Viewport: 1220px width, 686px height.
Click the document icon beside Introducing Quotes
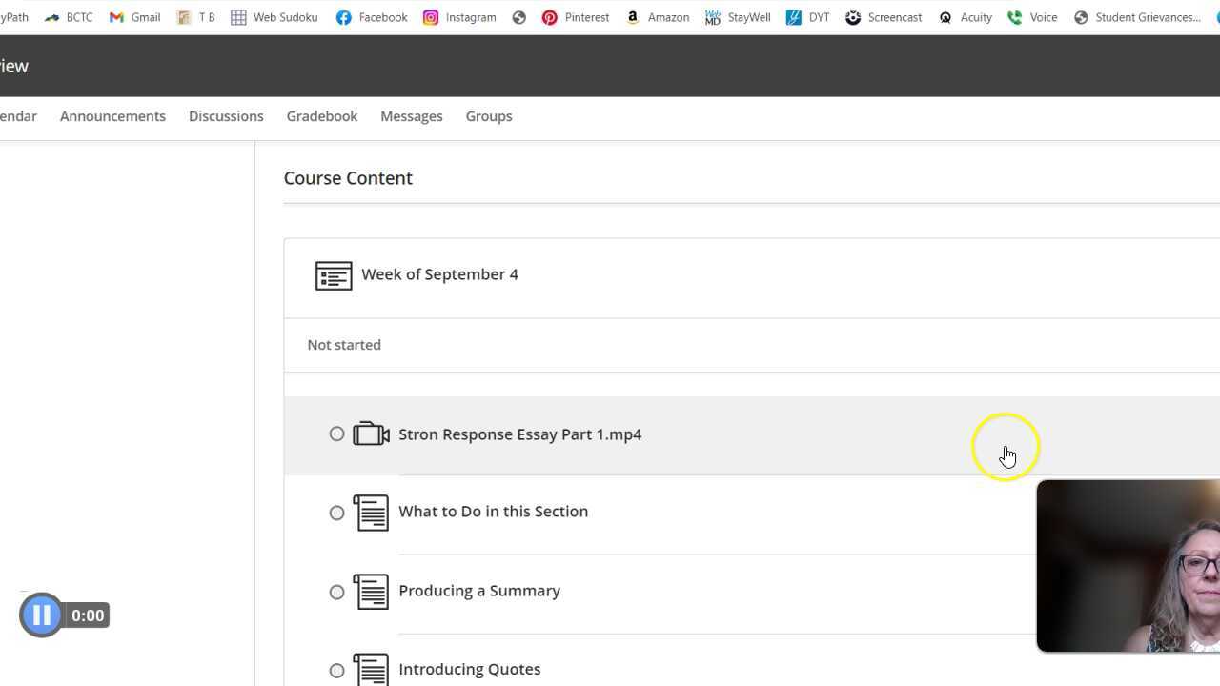[x=371, y=669]
